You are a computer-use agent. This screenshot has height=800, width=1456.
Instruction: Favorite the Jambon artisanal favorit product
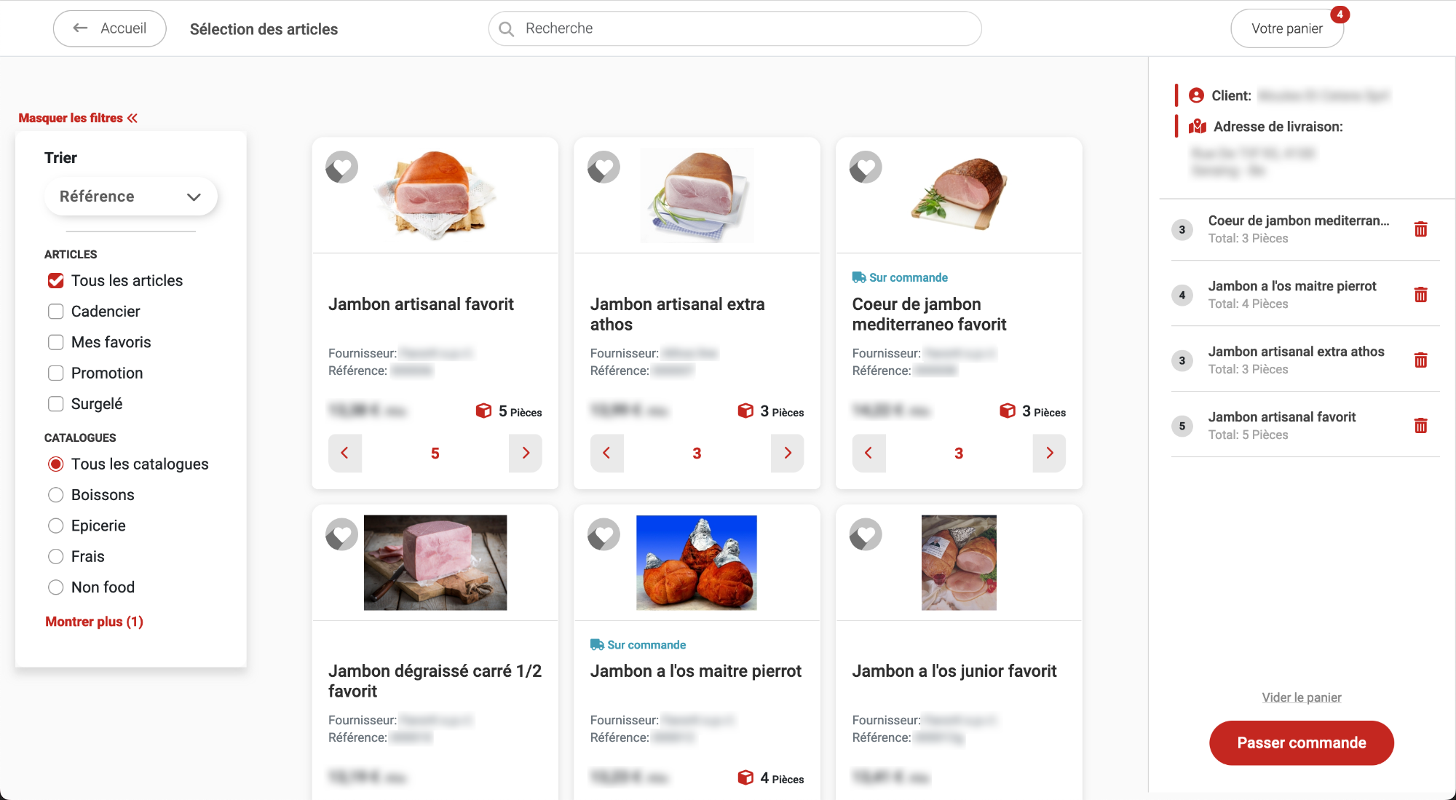(x=341, y=167)
